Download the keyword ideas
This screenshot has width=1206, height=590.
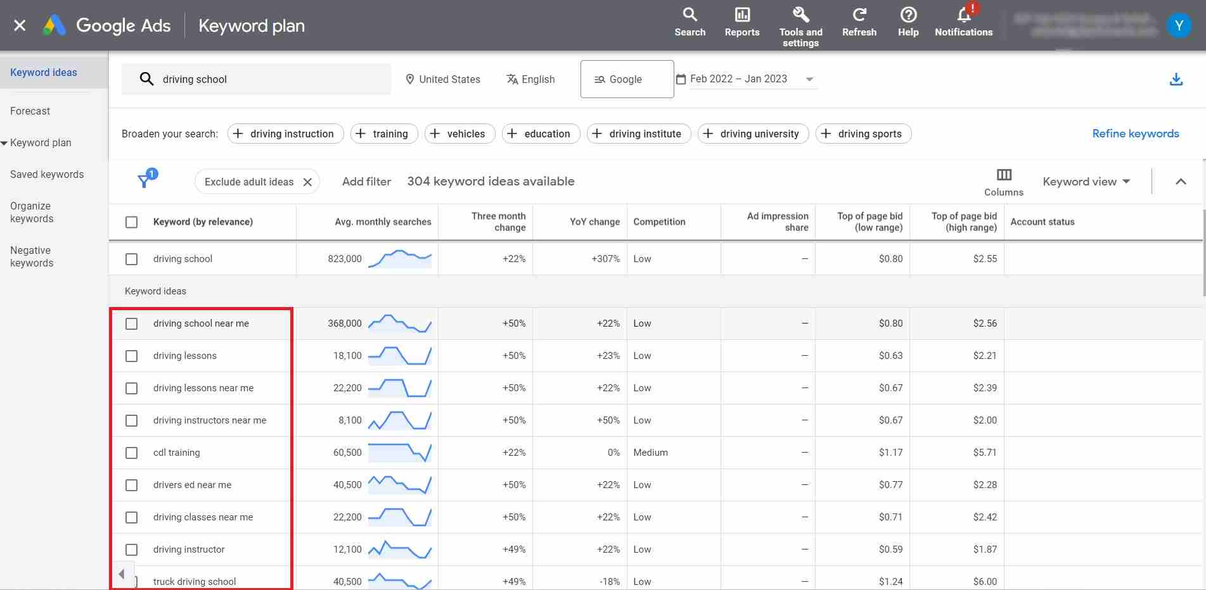tap(1176, 78)
